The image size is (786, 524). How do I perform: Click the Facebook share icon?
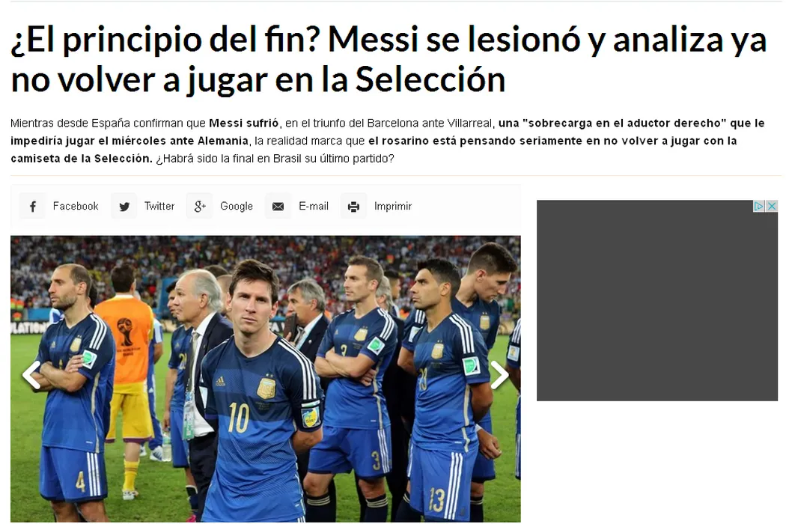pyautogui.click(x=33, y=206)
